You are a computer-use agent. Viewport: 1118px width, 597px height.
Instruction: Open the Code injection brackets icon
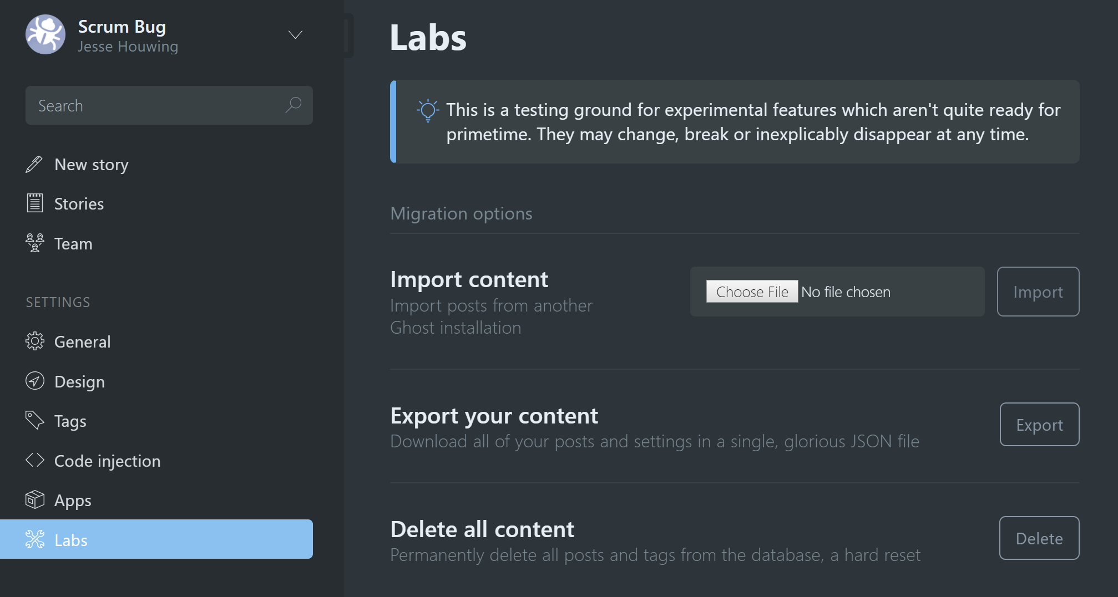coord(34,461)
